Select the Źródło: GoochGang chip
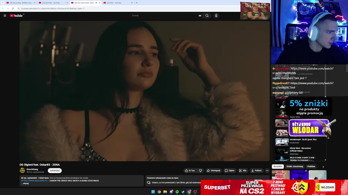The image size is (348, 195). [x=295, y=167]
